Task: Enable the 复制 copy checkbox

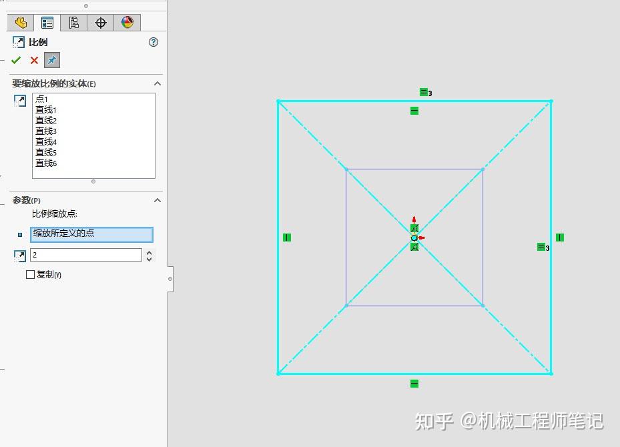Action: coord(30,274)
